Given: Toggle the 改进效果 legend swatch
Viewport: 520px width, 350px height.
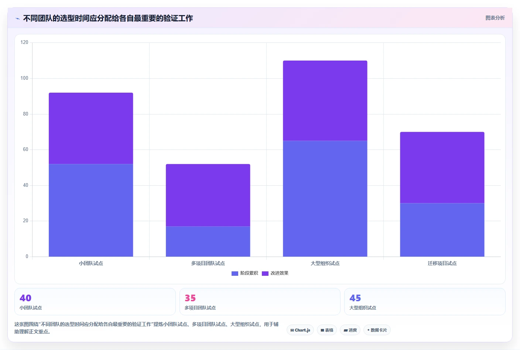Looking at the screenshot, I should [265, 274].
